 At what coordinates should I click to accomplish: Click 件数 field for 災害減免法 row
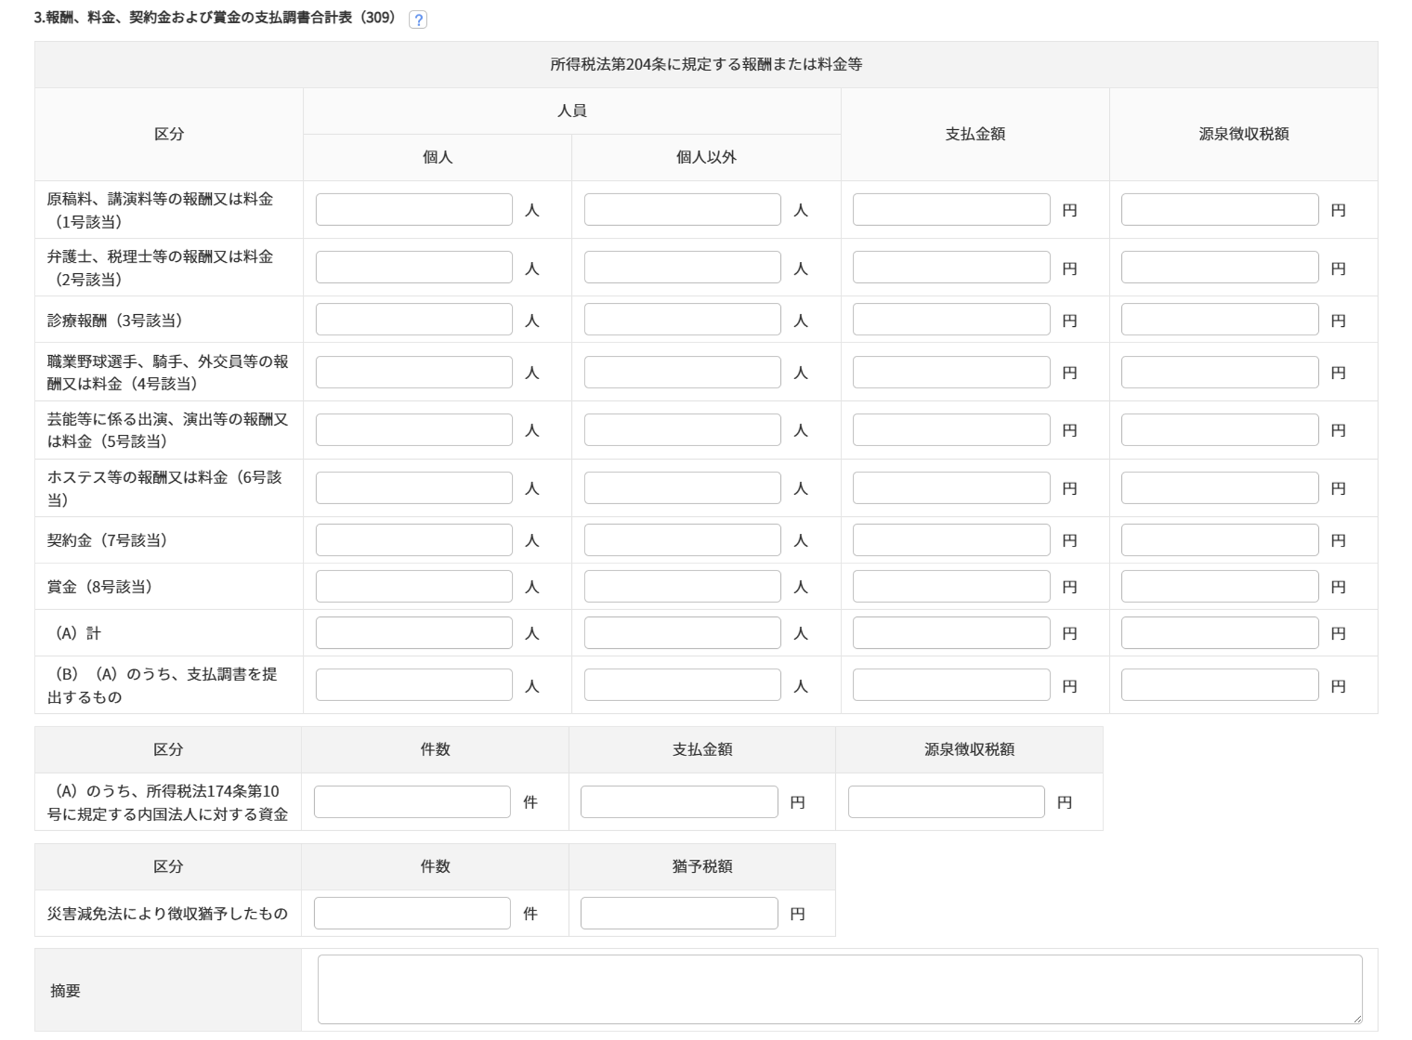pos(412,914)
